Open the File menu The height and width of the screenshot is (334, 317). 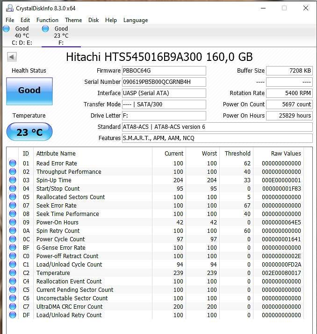(x=10, y=20)
